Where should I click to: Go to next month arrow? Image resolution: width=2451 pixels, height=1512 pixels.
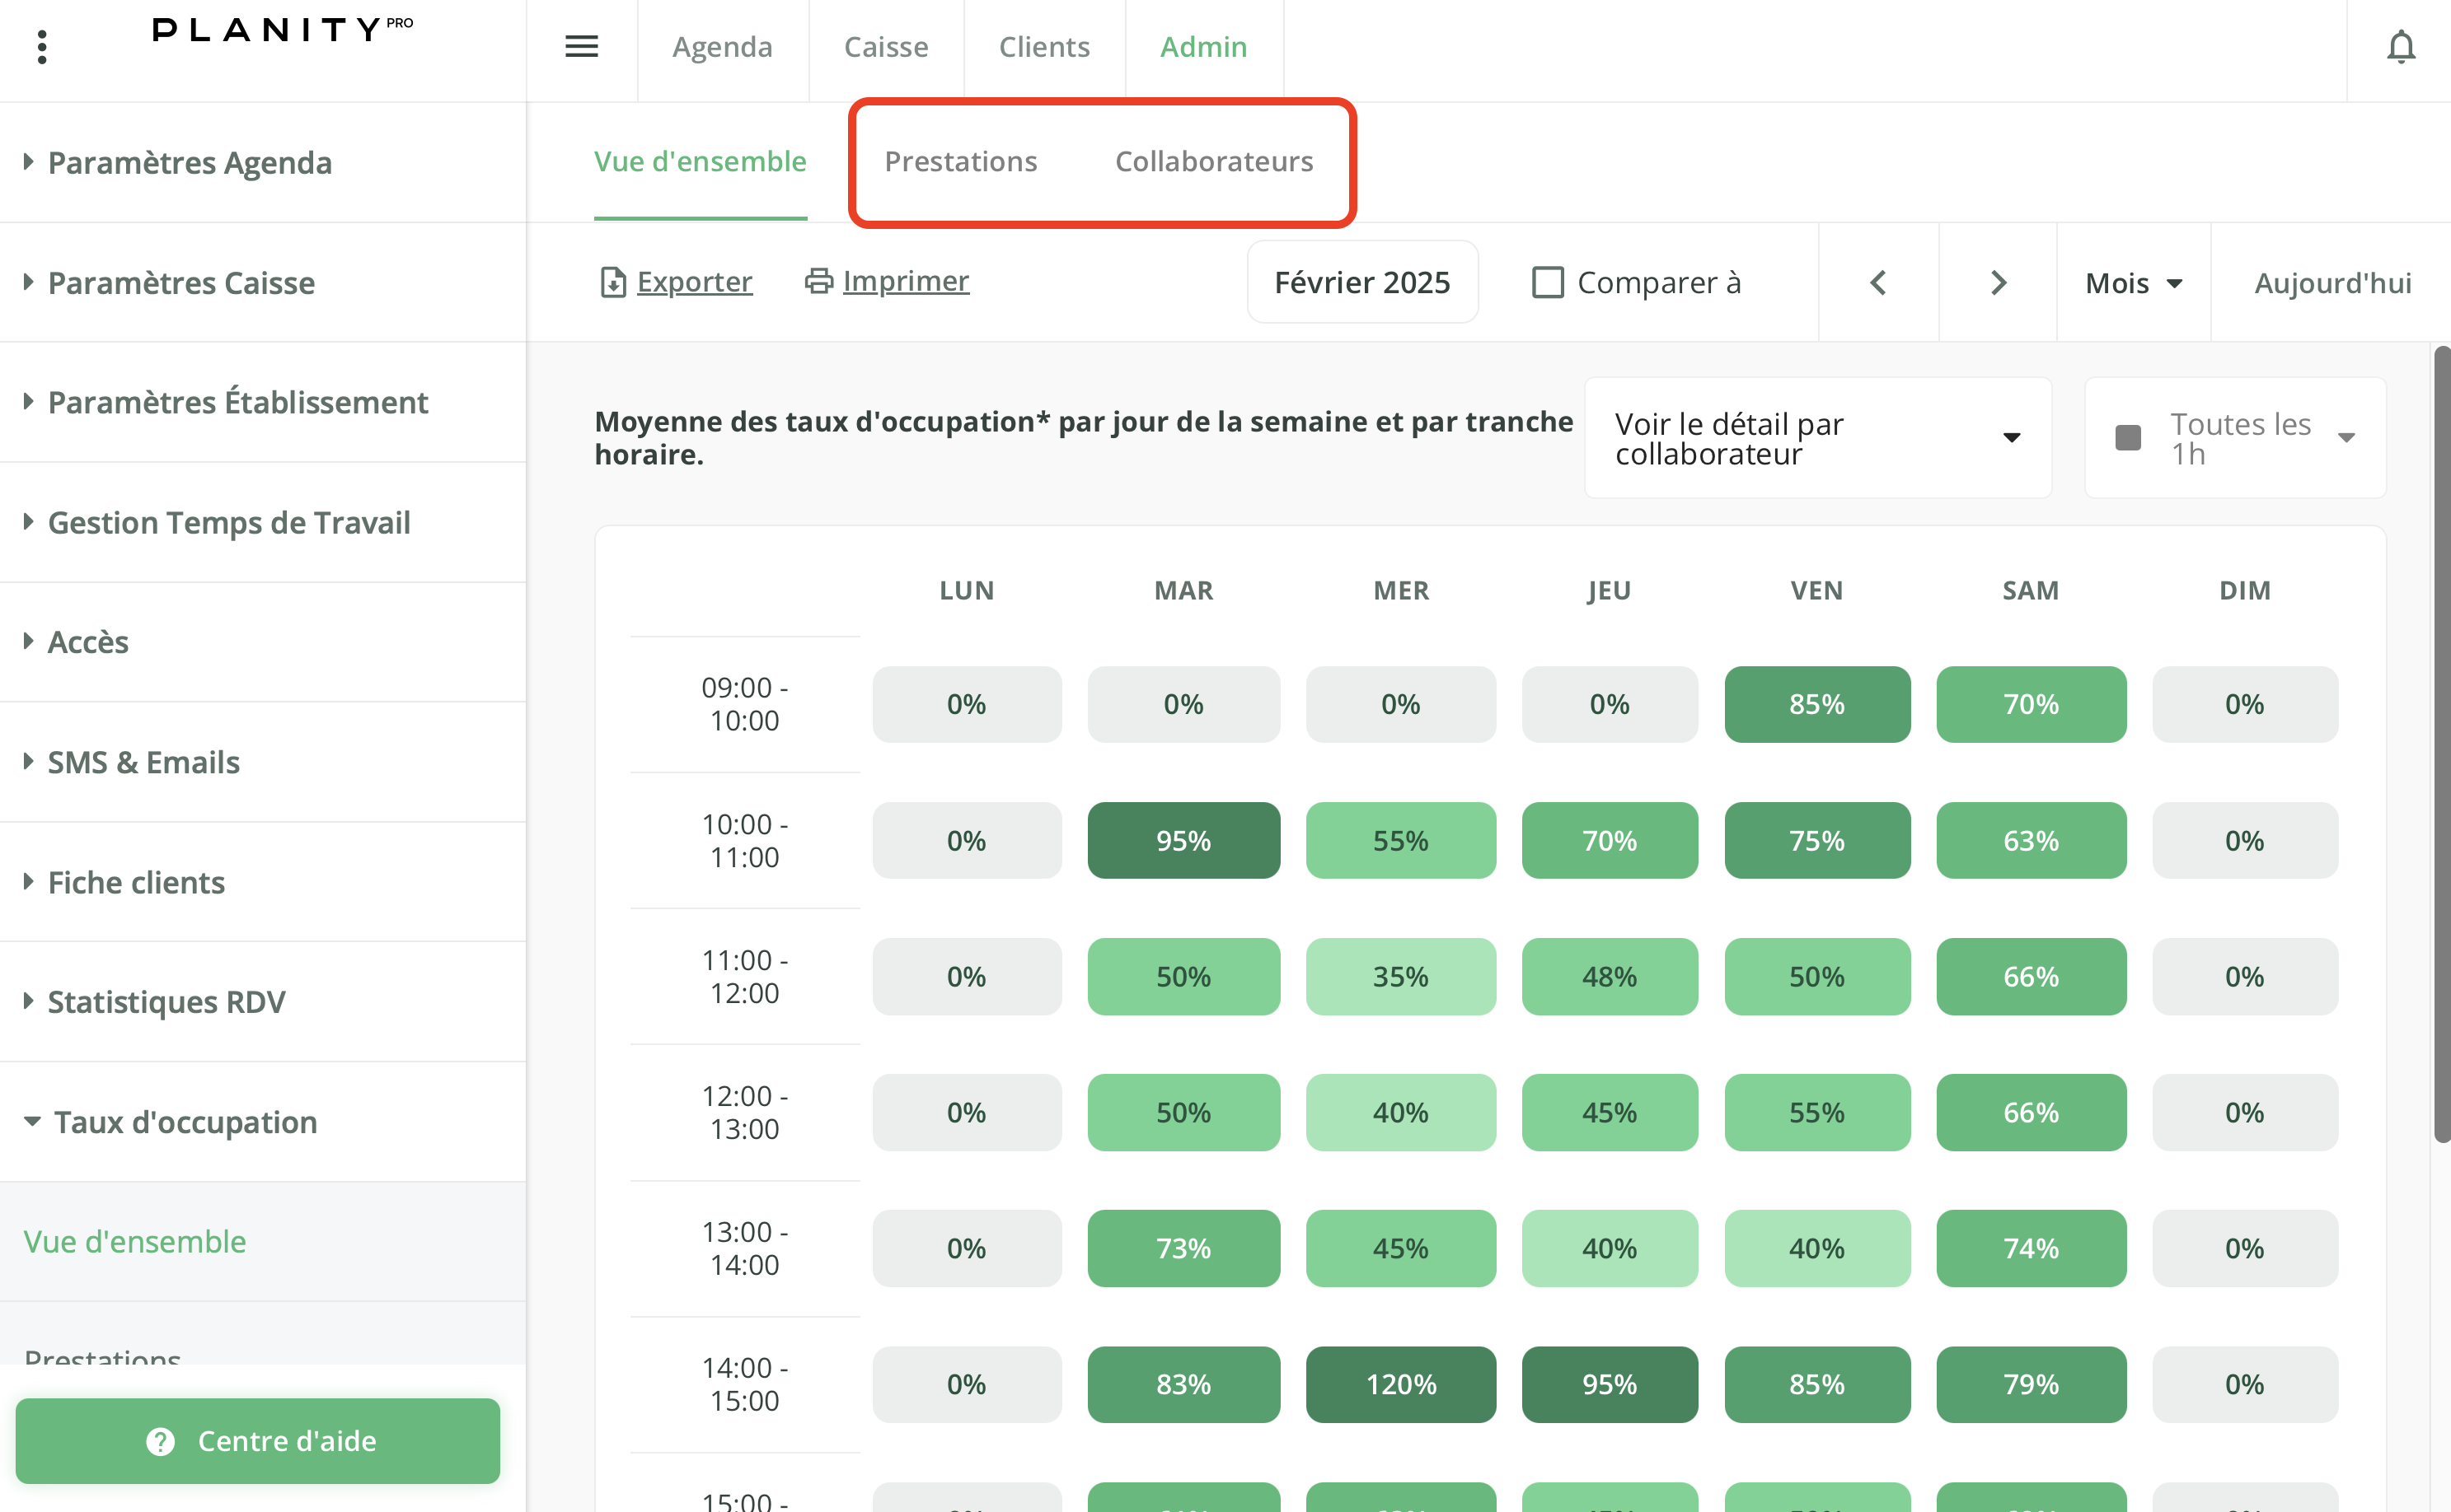pyautogui.click(x=1998, y=283)
